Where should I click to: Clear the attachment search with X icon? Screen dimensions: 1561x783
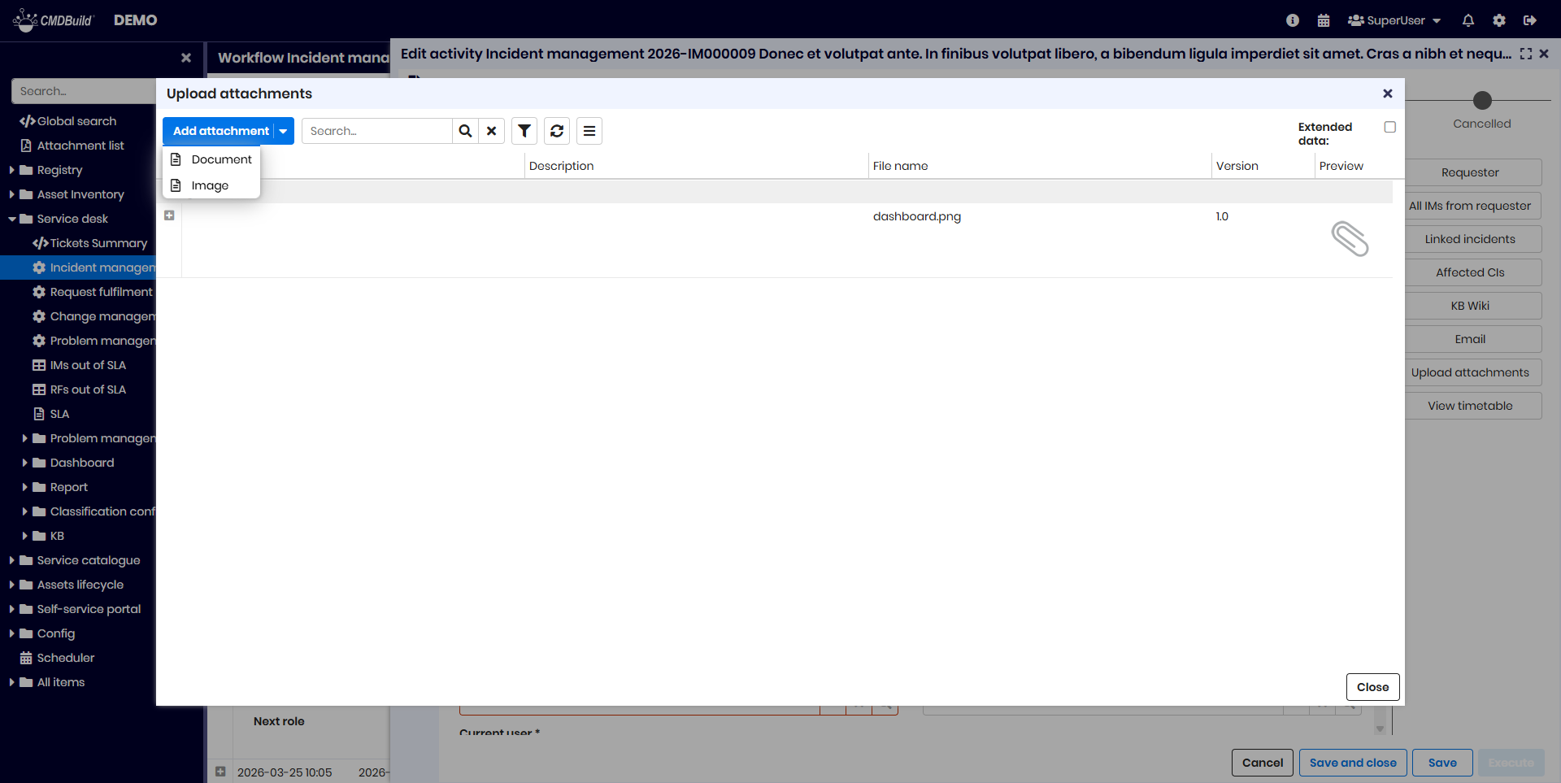point(492,131)
